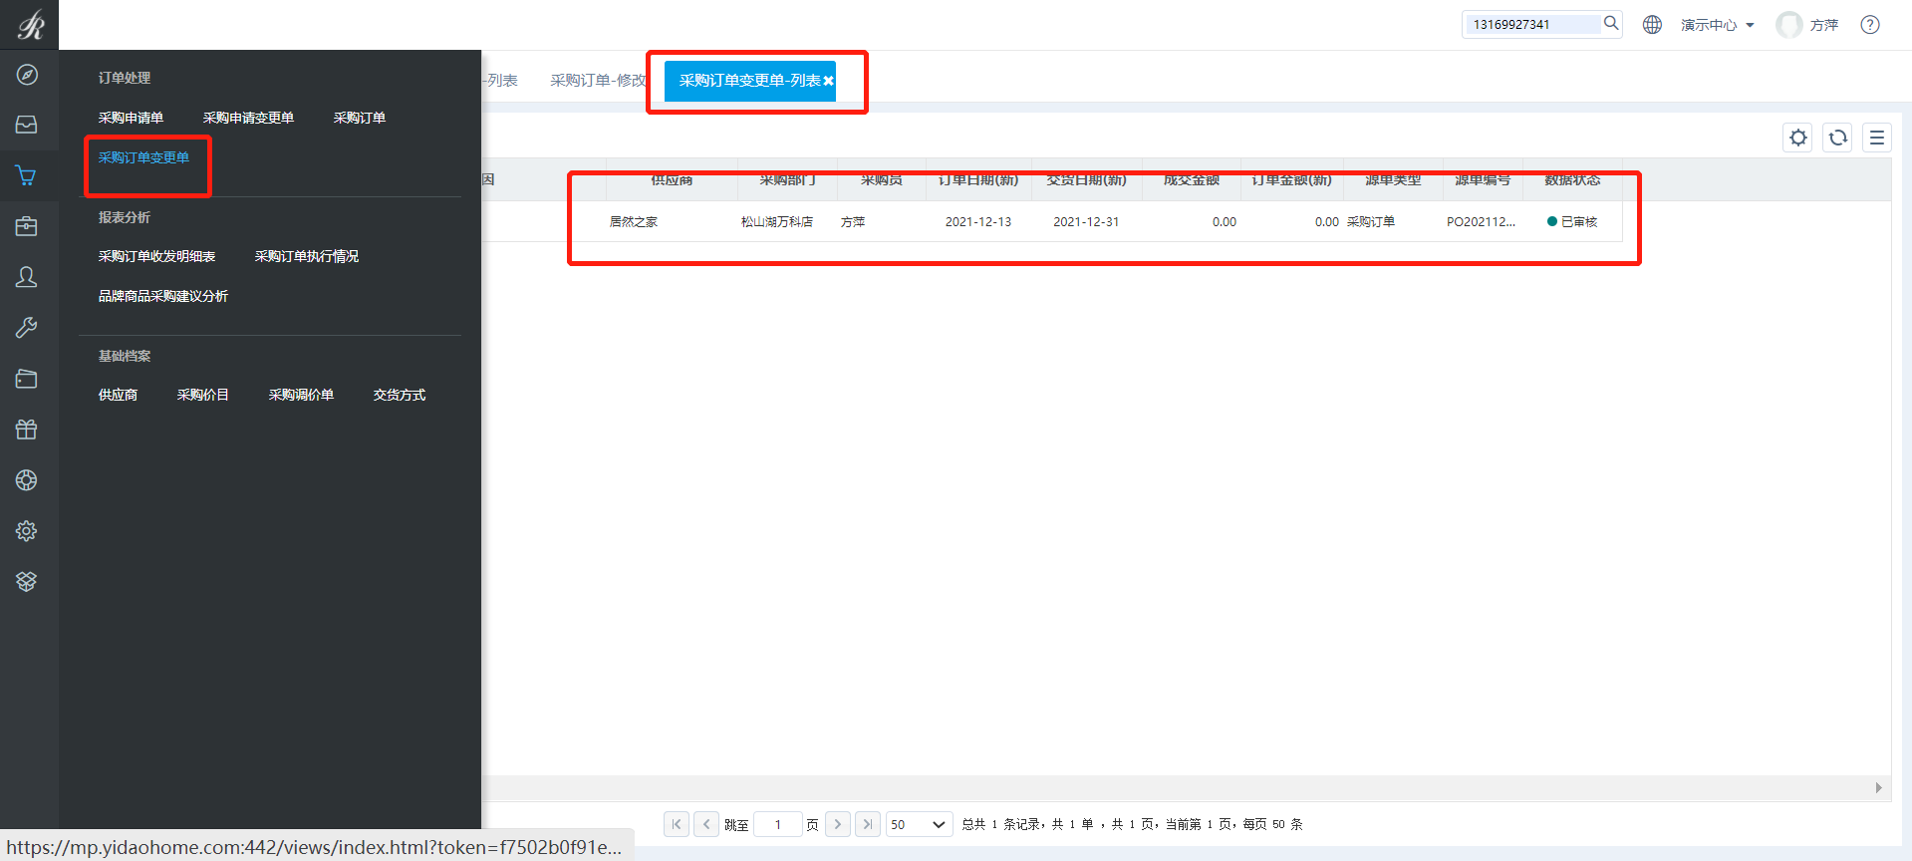The height and width of the screenshot is (861, 1912).
Task: Switch to the partially hidden -列表 tab
Action: pyautogui.click(x=500, y=80)
